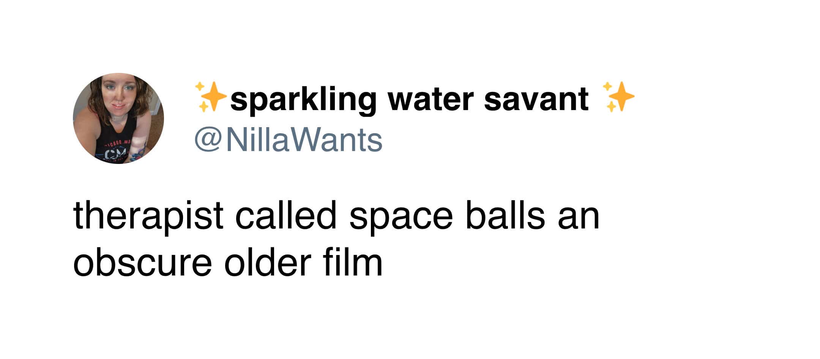Open the circular profile picture
The height and width of the screenshot is (359, 820).
tap(118, 118)
